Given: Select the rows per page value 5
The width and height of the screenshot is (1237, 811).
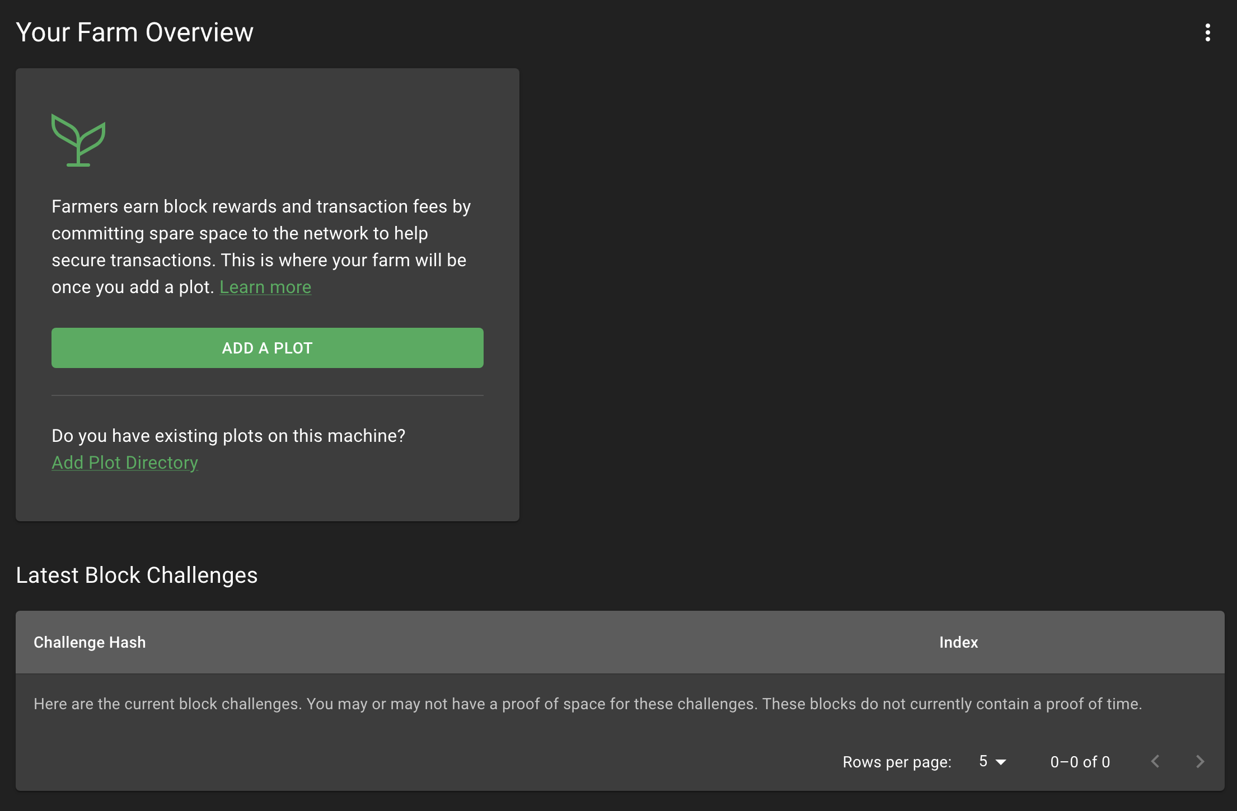Looking at the screenshot, I should [983, 761].
